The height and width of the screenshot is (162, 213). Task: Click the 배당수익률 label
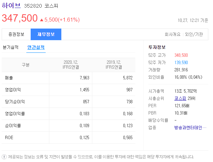point(158,120)
